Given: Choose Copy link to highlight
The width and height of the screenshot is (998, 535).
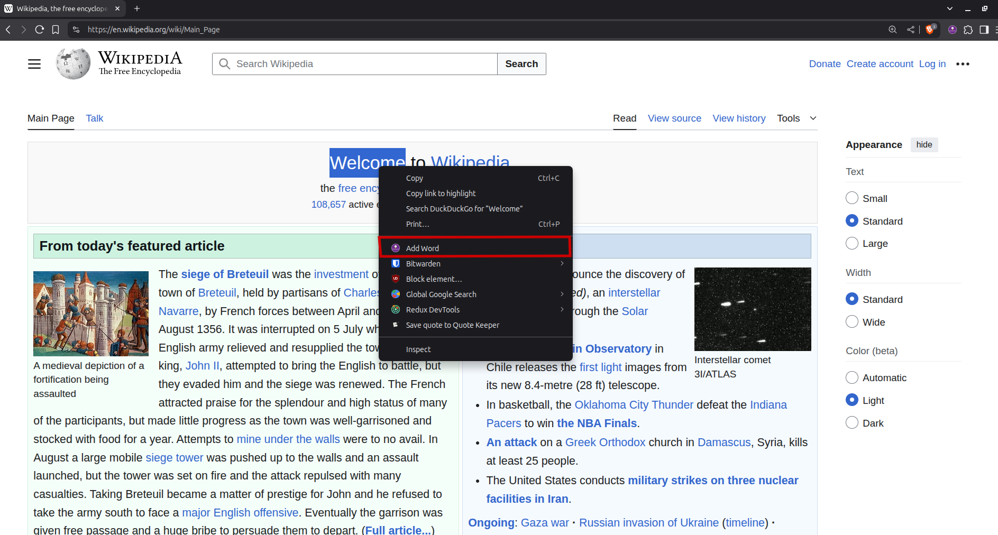Looking at the screenshot, I should pos(475,193).
